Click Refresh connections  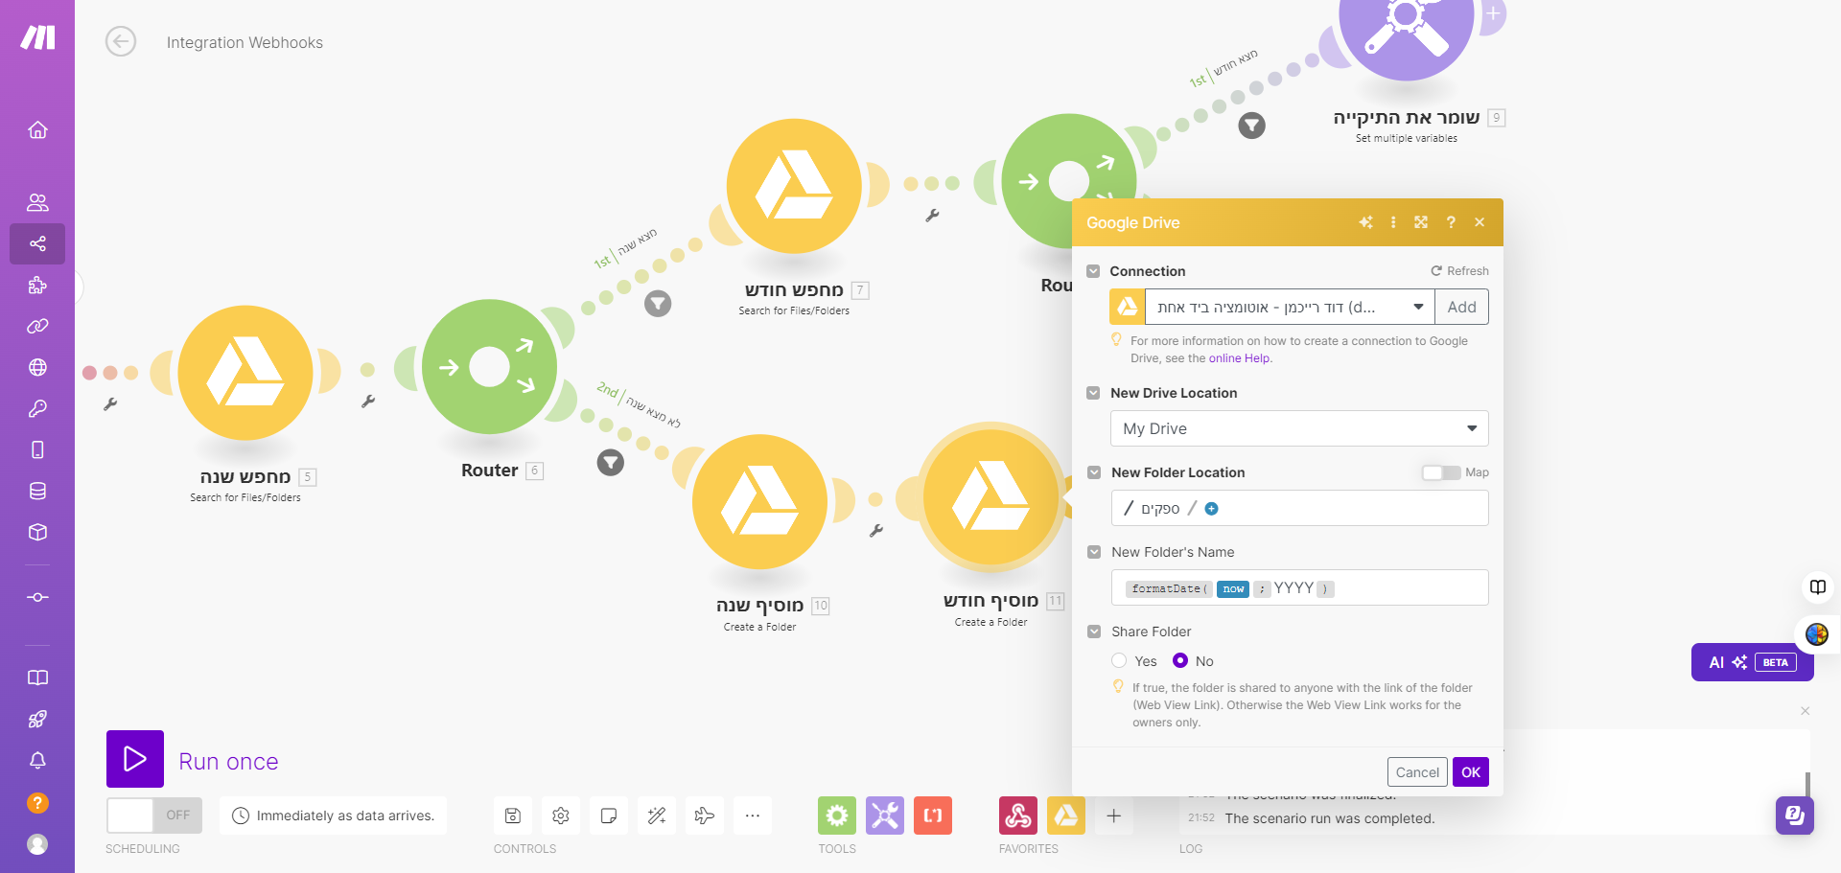click(1459, 271)
